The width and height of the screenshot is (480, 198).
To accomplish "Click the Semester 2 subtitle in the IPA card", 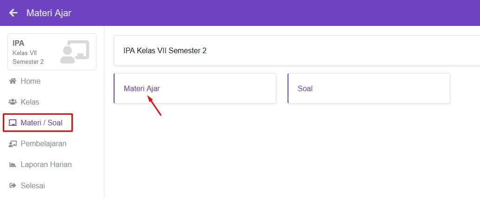I will coord(28,62).
